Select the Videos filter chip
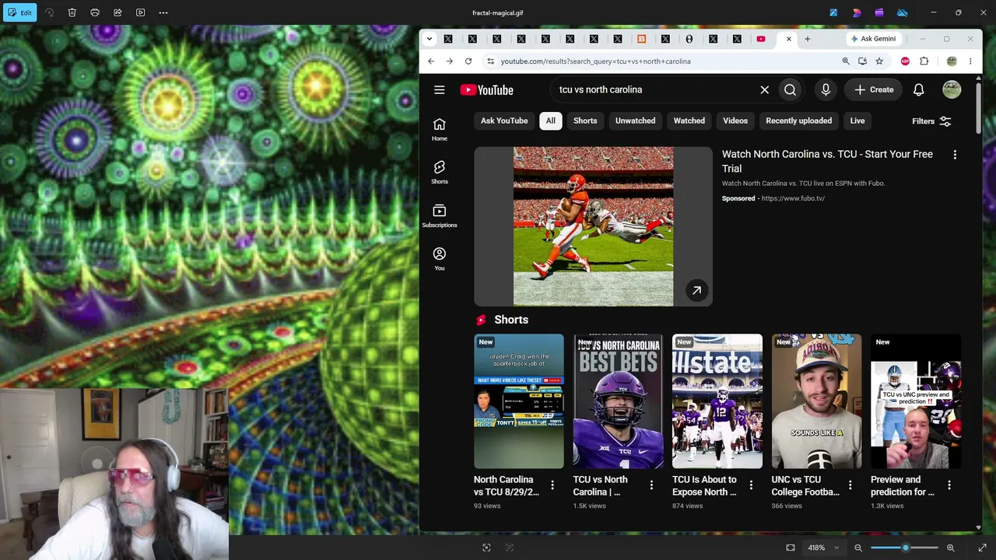 click(735, 121)
